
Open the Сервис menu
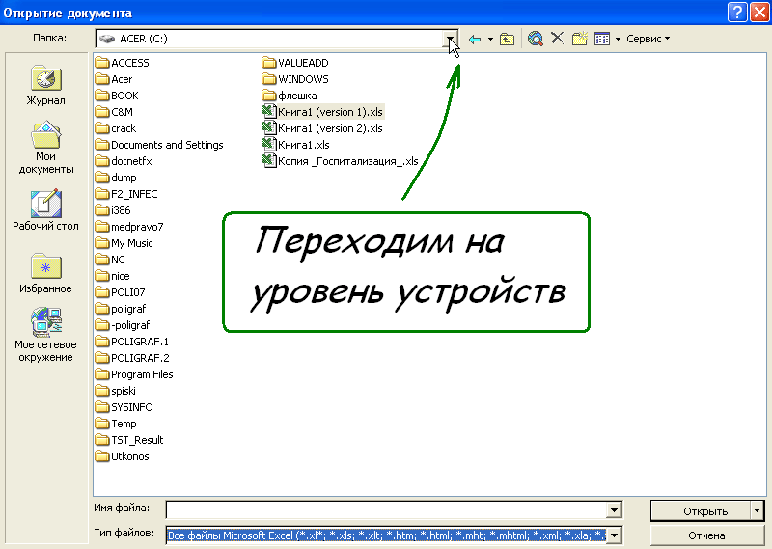point(648,39)
